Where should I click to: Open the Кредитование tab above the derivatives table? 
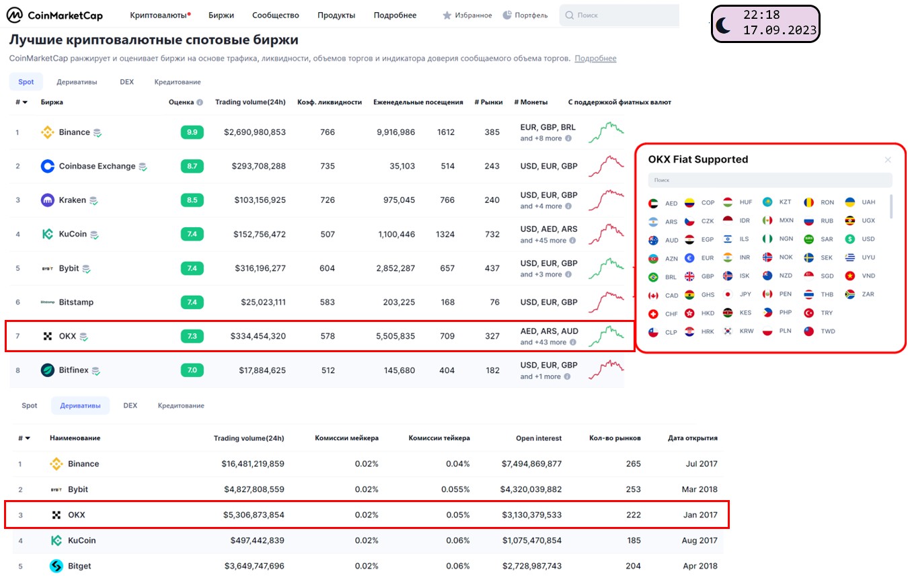tap(181, 405)
